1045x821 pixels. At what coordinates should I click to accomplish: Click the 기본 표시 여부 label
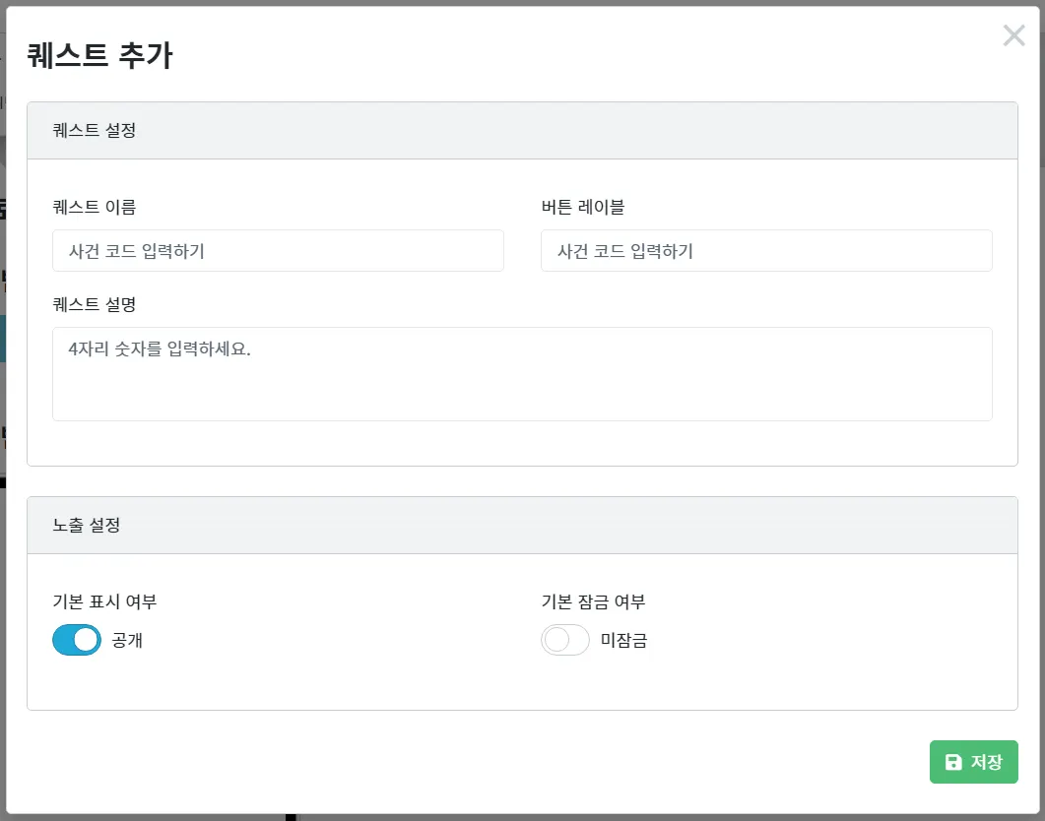click(104, 601)
